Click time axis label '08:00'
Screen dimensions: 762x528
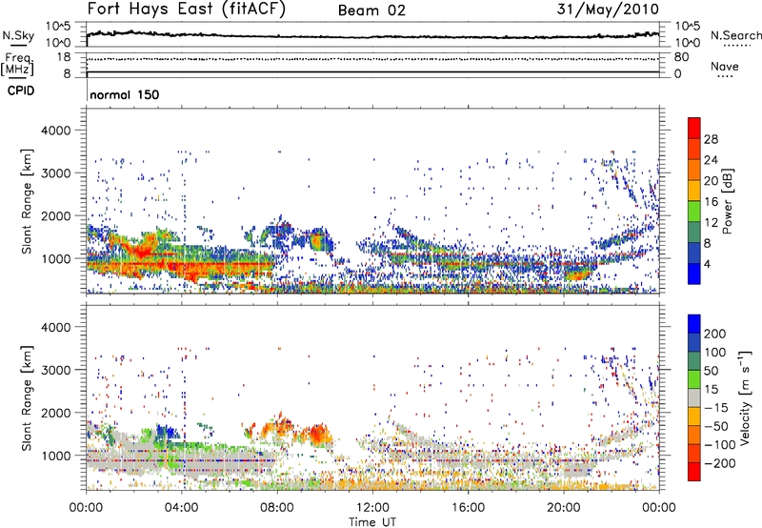[x=277, y=508]
